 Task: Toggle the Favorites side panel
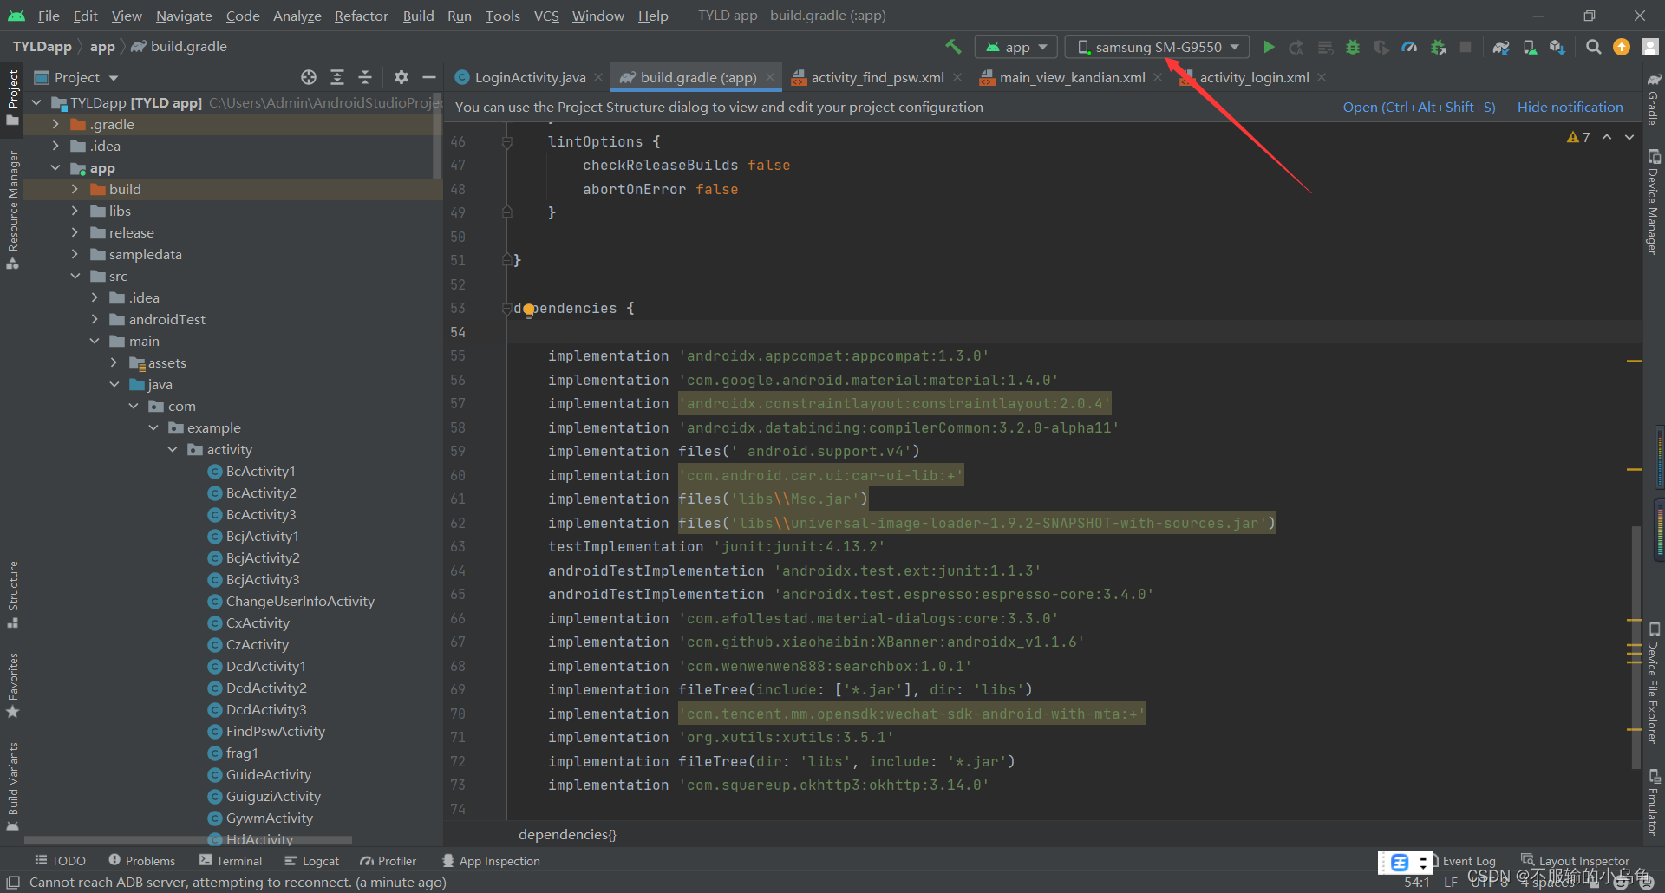[12, 686]
